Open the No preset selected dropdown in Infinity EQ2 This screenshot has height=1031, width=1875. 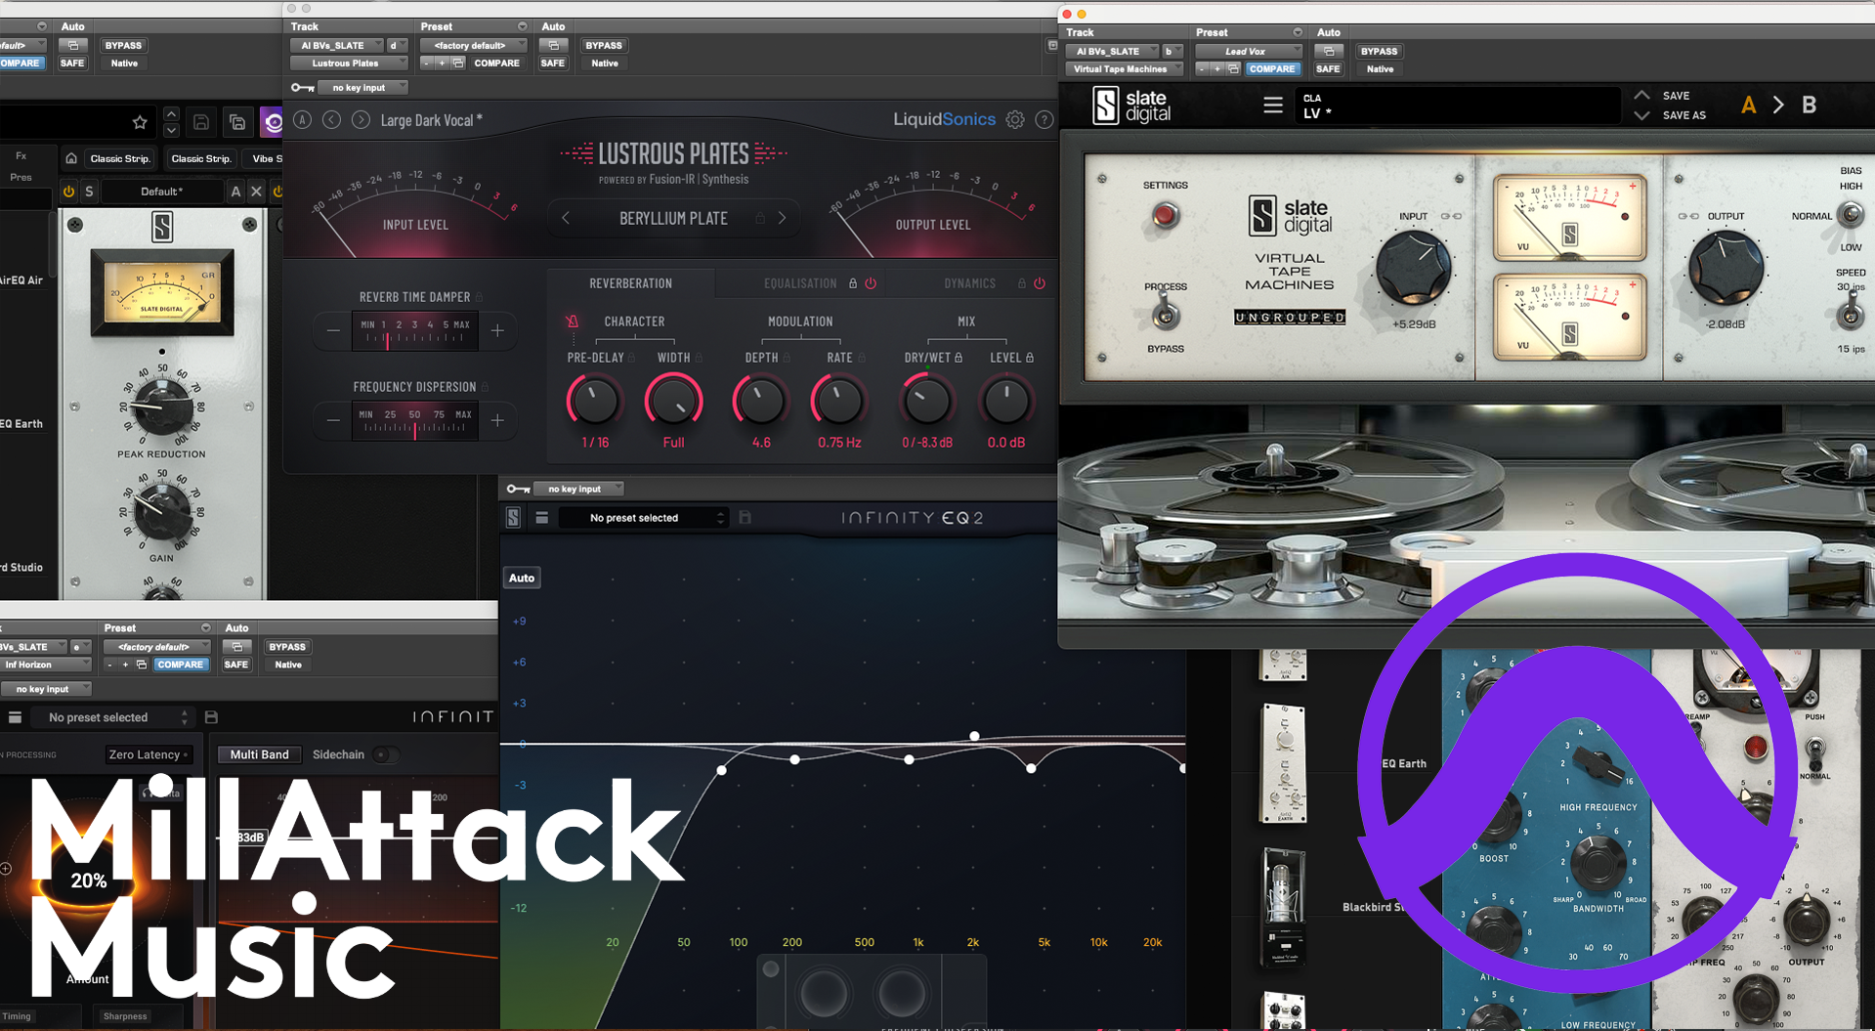click(643, 517)
